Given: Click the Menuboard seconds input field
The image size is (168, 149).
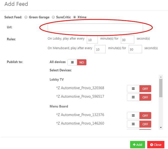Looking at the screenshot, I should tap(135, 49).
